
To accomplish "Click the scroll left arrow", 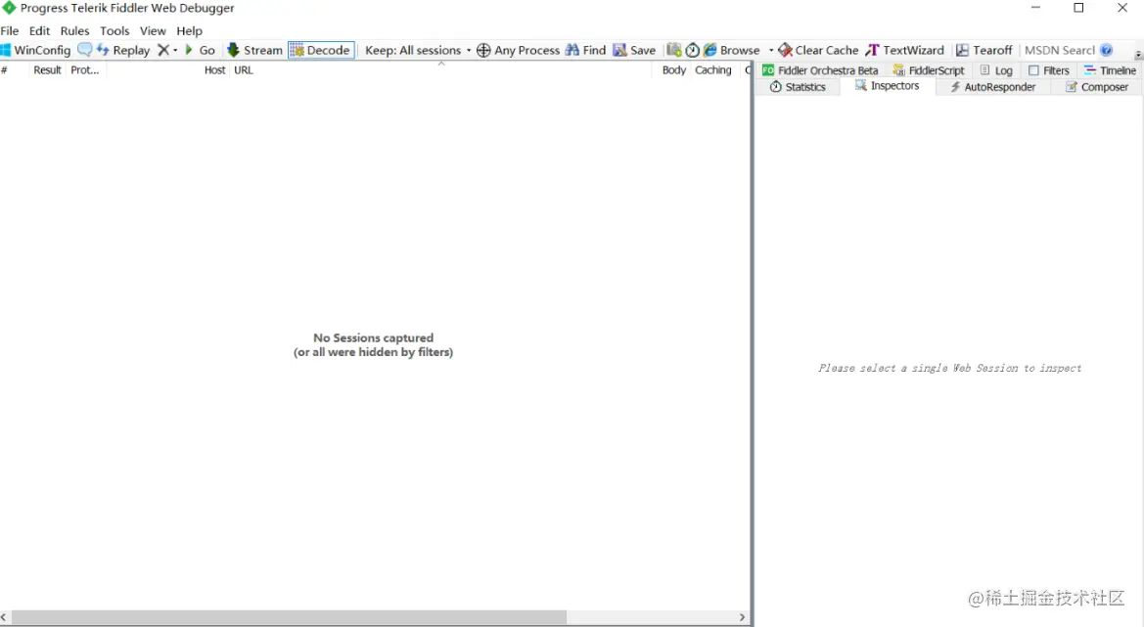I will tap(4, 617).
